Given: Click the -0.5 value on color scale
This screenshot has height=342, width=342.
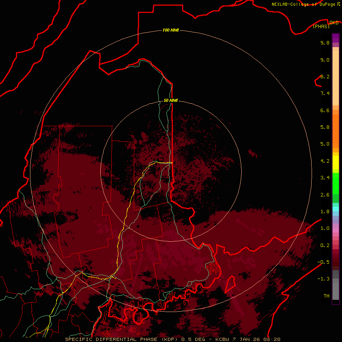Looking at the screenshot, I should coord(323,262).
